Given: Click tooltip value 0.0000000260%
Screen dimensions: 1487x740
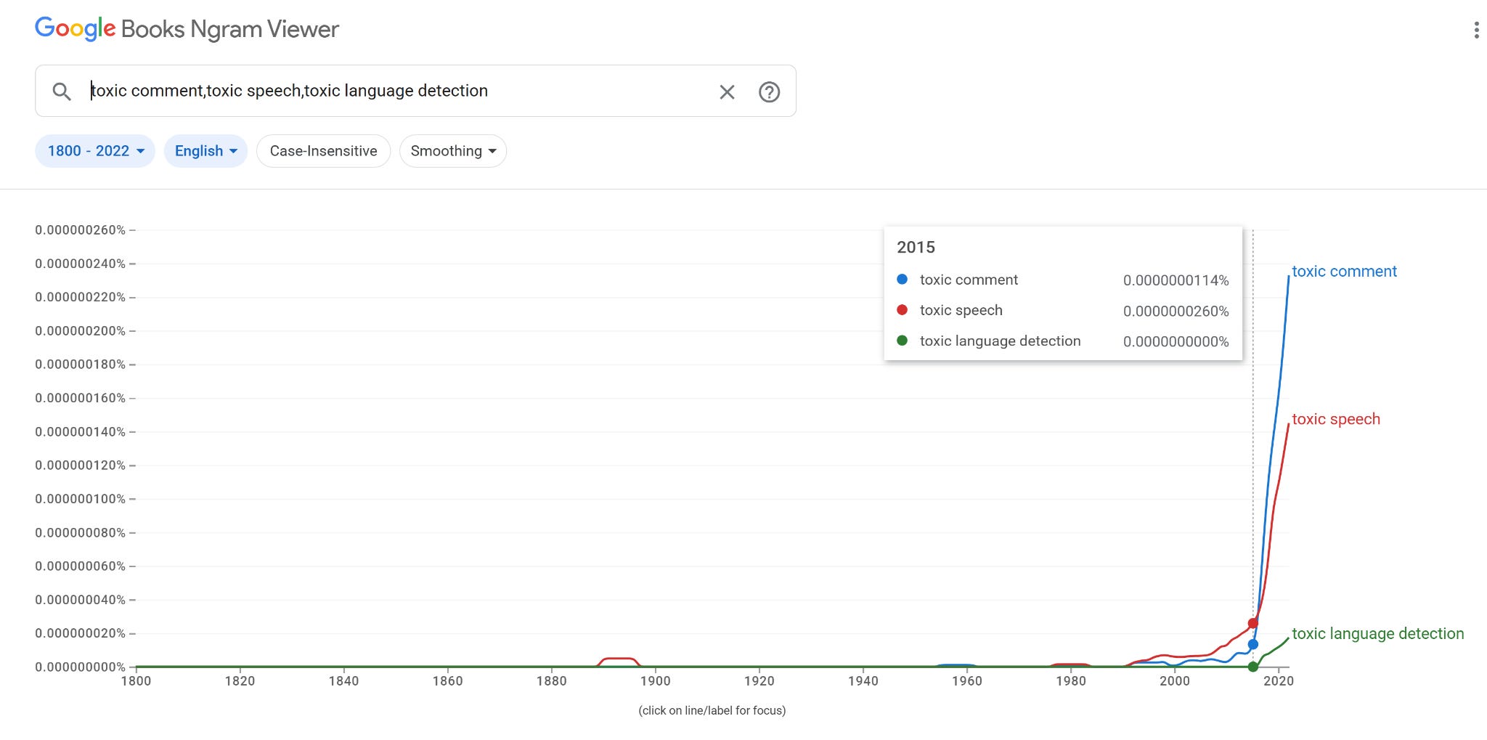Looking at the screenshot, I should click(1176, 311).
